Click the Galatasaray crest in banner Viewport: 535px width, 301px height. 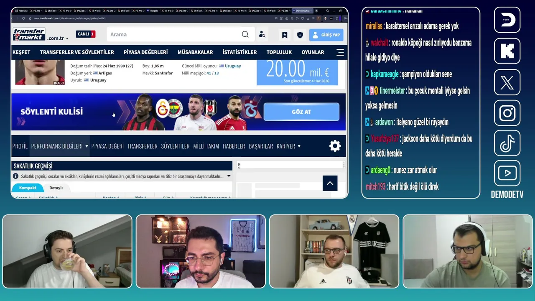pos(162,109)
